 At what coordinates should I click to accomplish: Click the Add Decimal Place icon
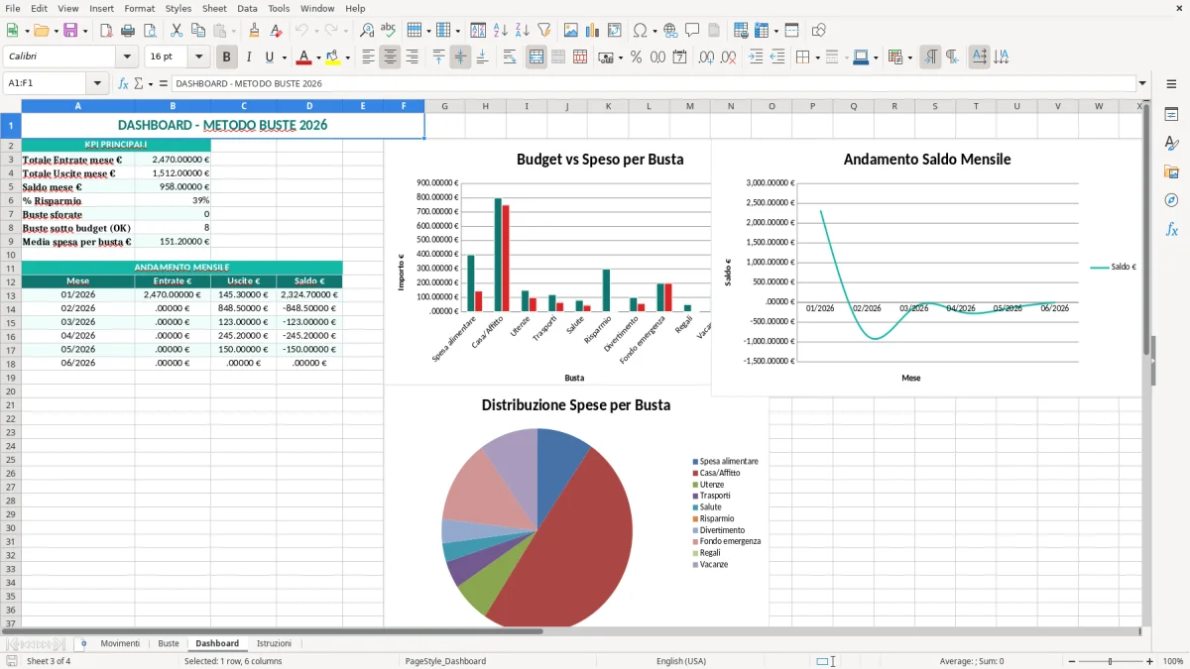pyautogui.click(x=706, y=57)
